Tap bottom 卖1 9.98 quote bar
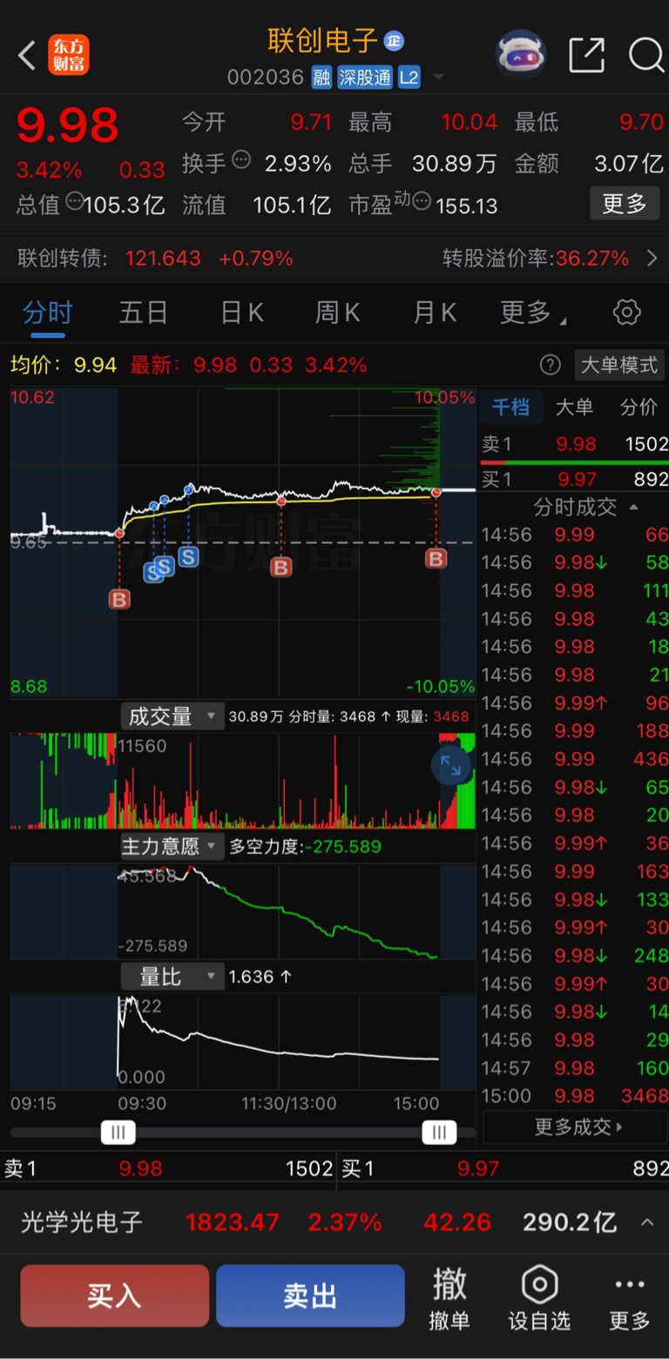This screenshot has width=669, height=1359. [168, 1168]
